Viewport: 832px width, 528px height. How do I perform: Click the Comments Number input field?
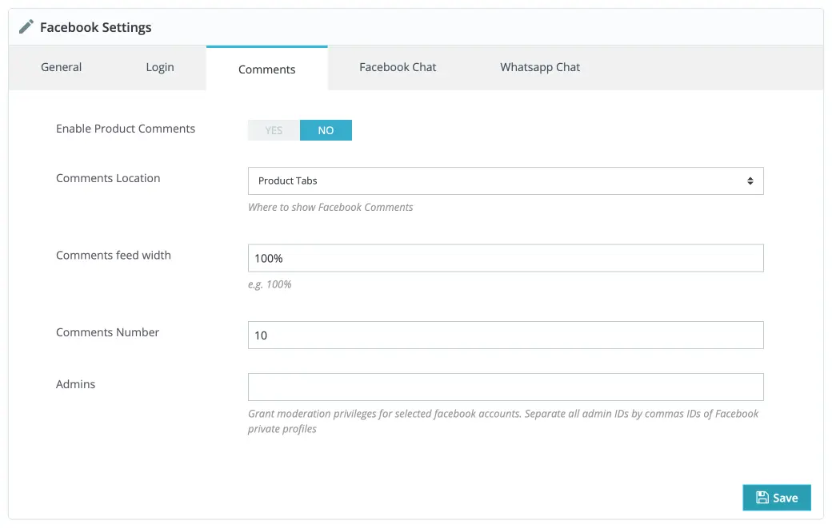coord(506,335)
